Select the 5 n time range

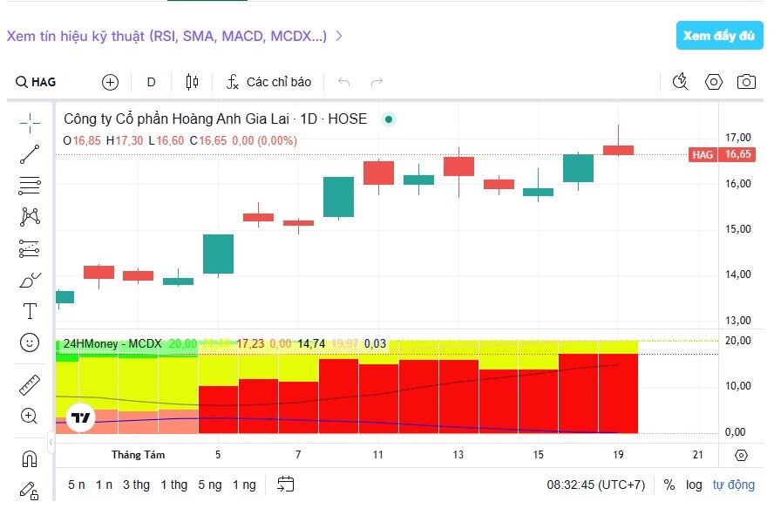coord(77,485)
